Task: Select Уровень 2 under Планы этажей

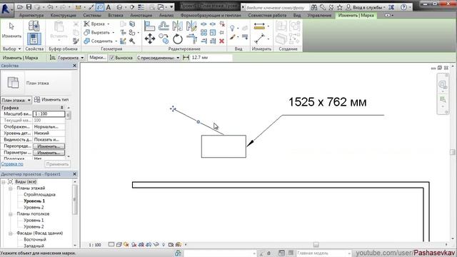Action: click(34, 208)
